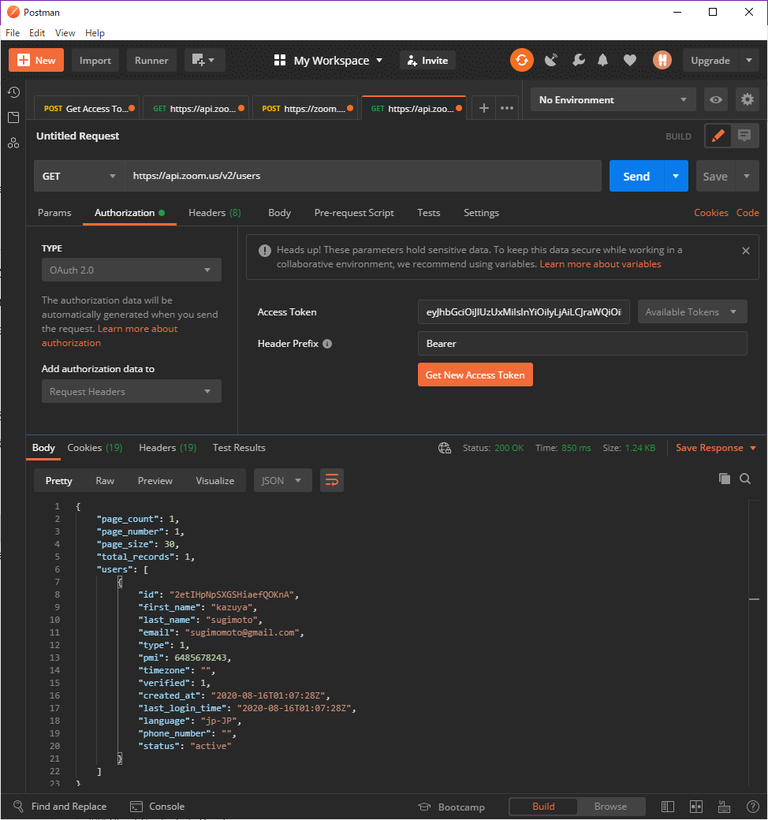The height and width of the screenshot is (820, 768).
Task: Search the response body
Action: click(x=745, y=479)
